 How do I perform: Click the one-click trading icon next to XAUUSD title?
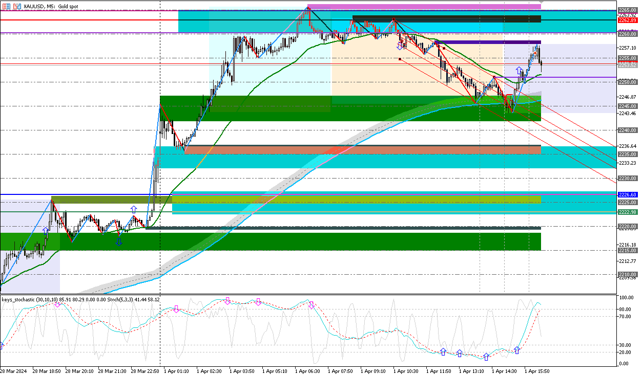(x=17, y=6)
